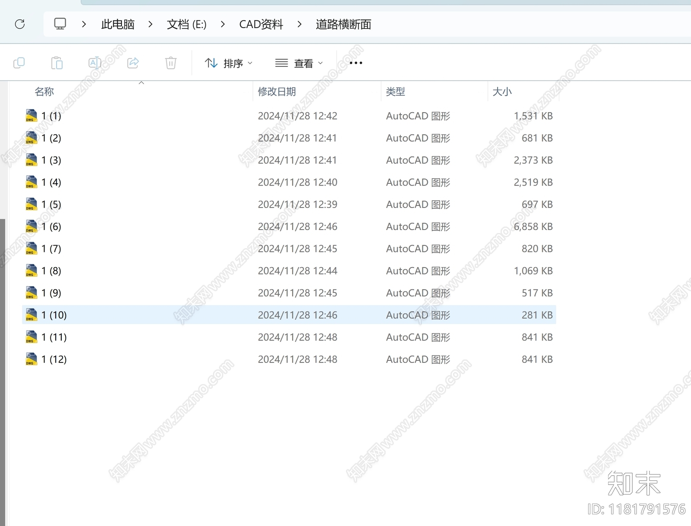
Task: Select DWG icon of file 1 (4)
Action: coord(31,182)
